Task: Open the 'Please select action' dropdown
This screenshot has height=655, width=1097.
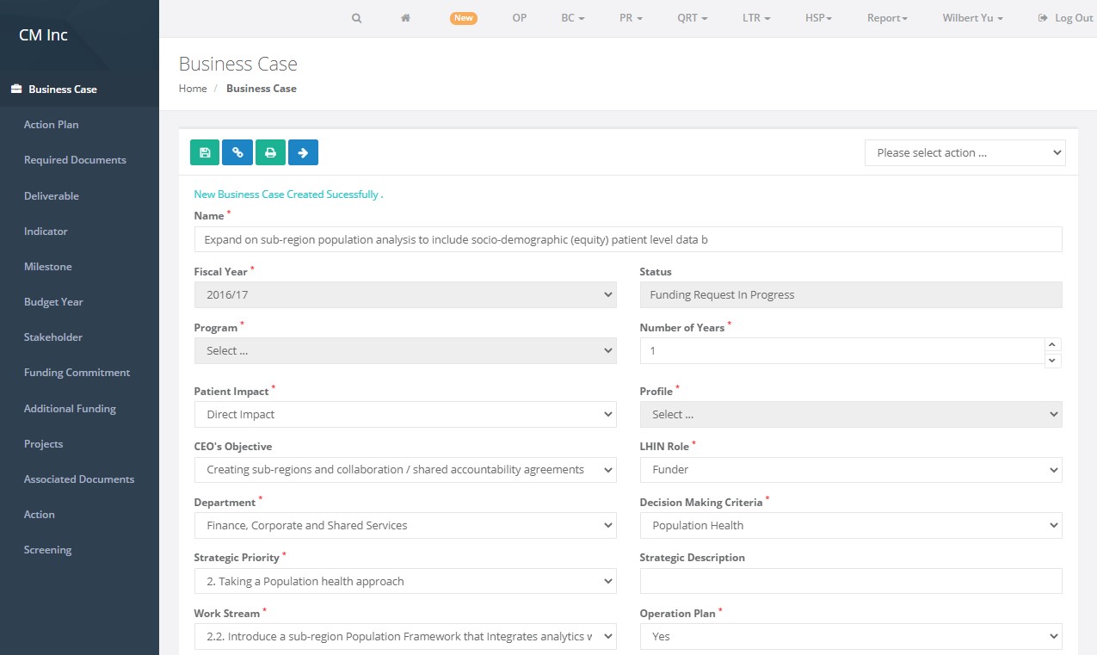Action: coord(964,153)
